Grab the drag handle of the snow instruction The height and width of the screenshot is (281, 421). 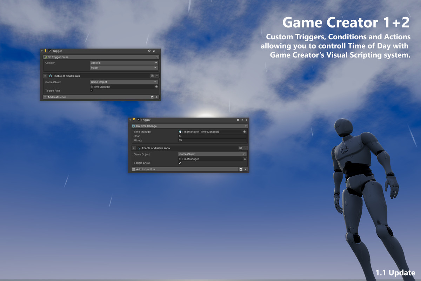point(134,148)
